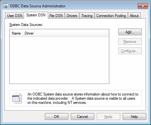Click the Remove button

(x=130, y=41)
